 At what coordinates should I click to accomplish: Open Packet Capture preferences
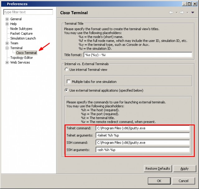click(x=21, y=33)
